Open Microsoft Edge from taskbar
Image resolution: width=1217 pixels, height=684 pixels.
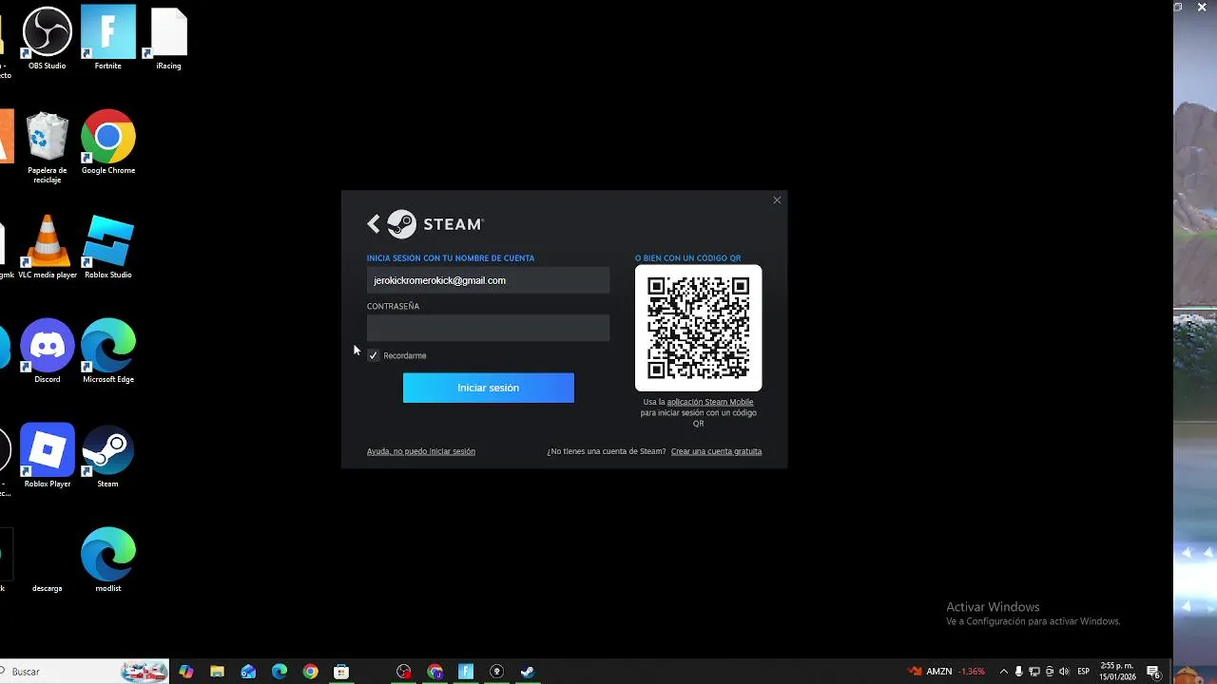(x=280, y=672)
